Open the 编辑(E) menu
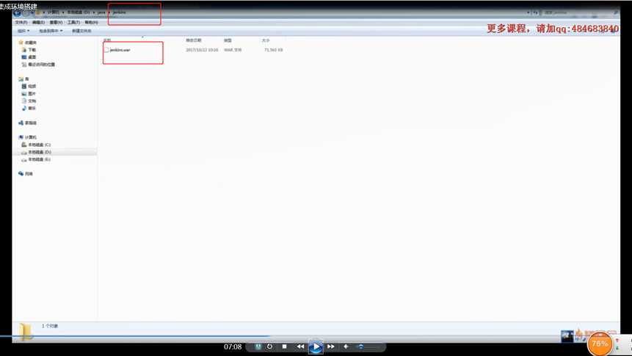This screenshot has height=356, width=632. (x=39, y=22)
